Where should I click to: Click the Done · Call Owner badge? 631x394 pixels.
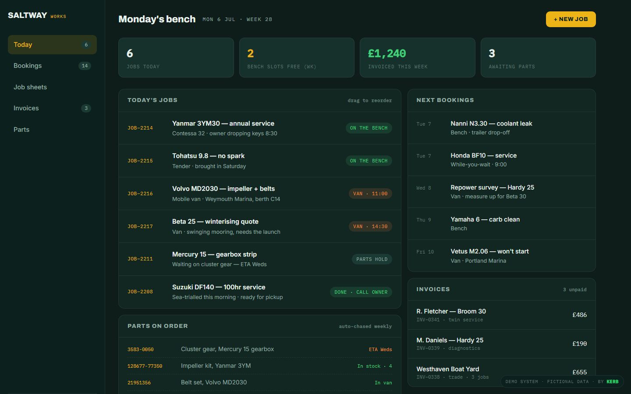pos(361,292)
